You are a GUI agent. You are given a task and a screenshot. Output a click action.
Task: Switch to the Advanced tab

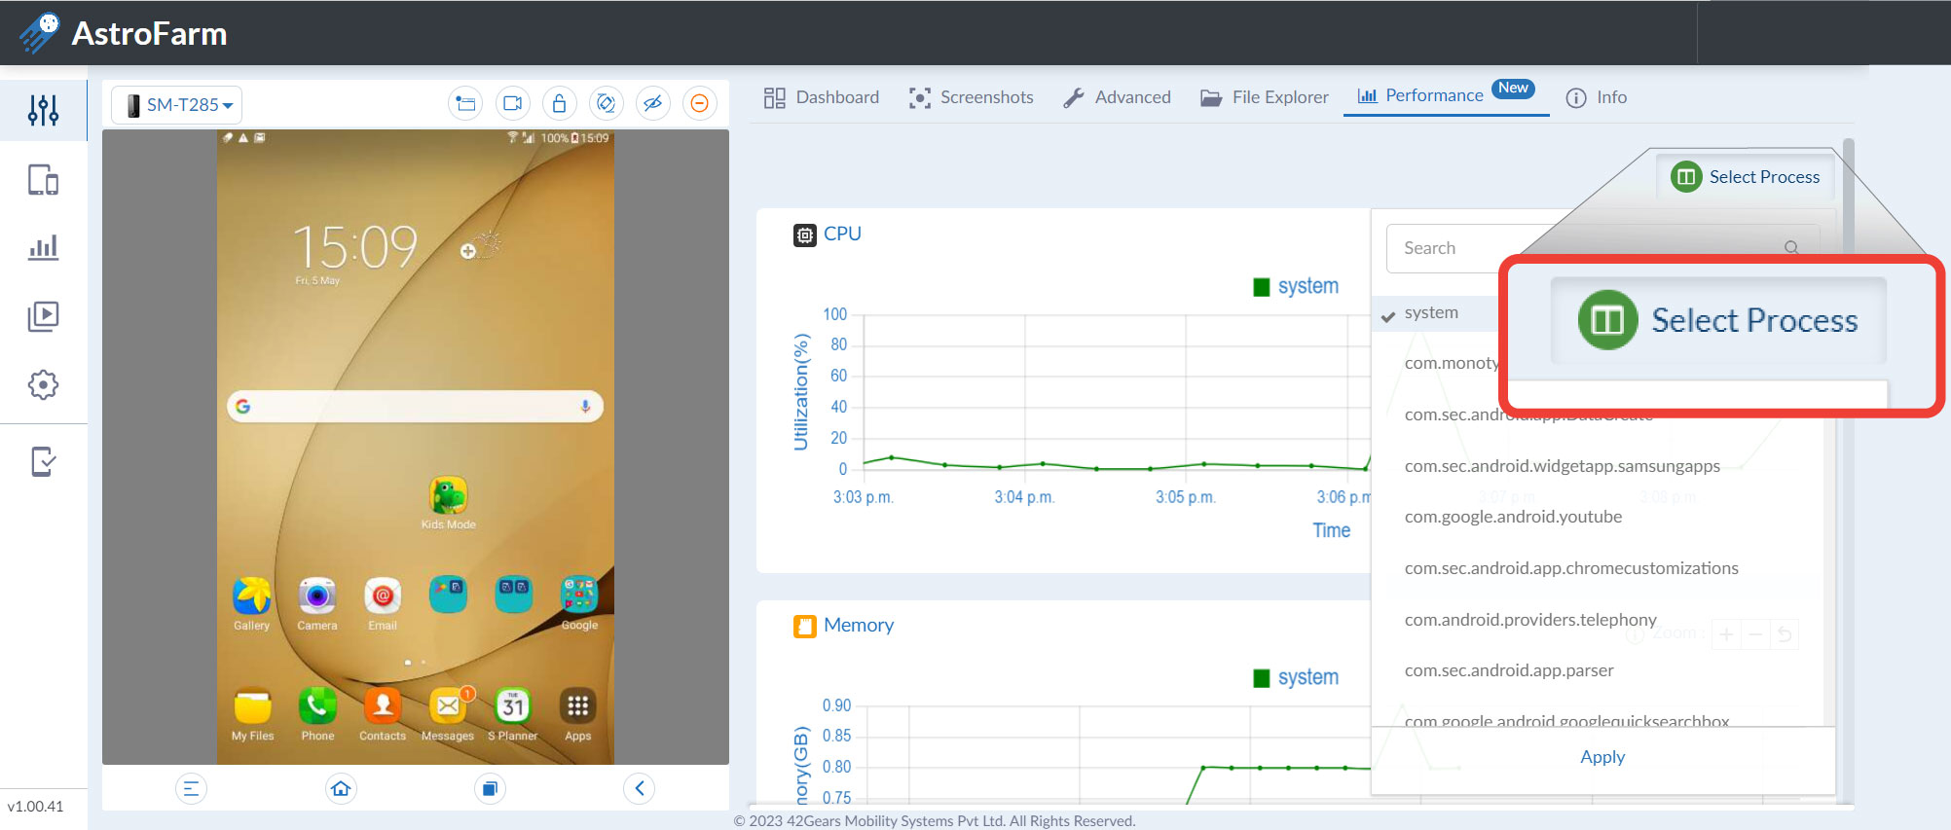coord(1117,97)
